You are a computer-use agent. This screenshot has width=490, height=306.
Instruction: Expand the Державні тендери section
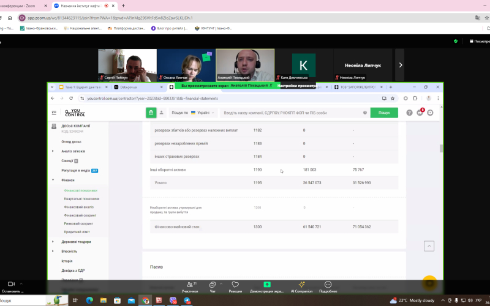(x=53, y=242)
